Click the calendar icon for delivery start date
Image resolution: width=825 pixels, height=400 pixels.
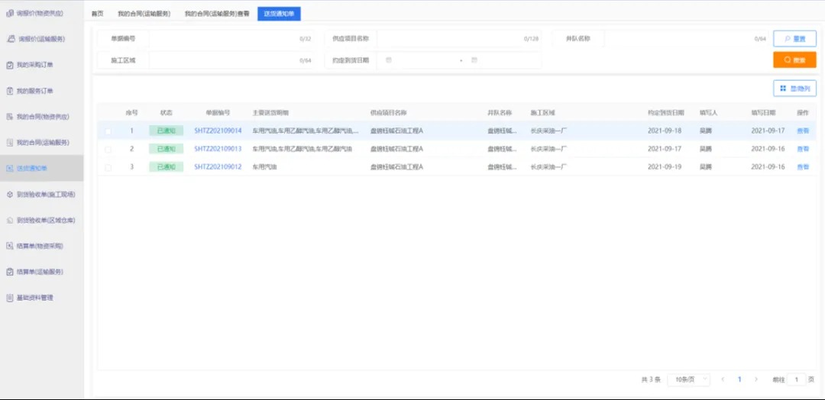point(389,60)
